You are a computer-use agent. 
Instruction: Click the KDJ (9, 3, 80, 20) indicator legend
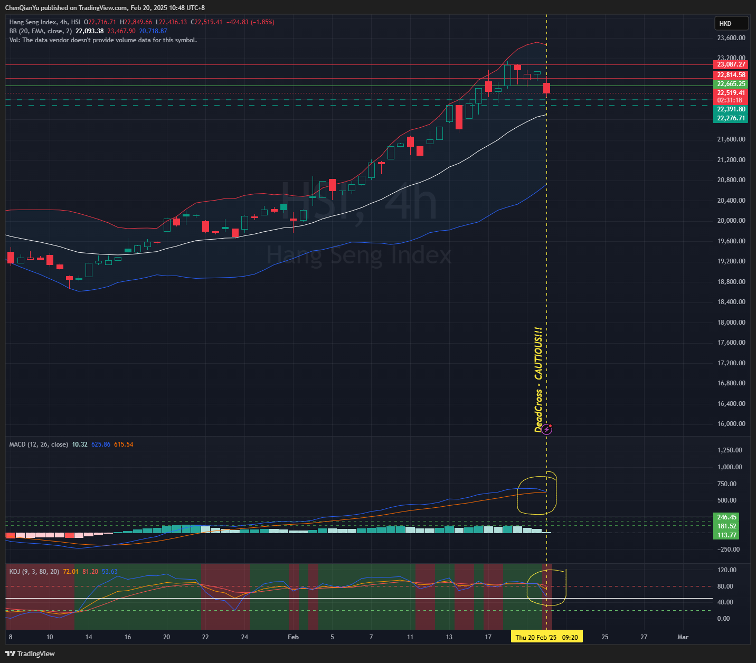(34, 572)
